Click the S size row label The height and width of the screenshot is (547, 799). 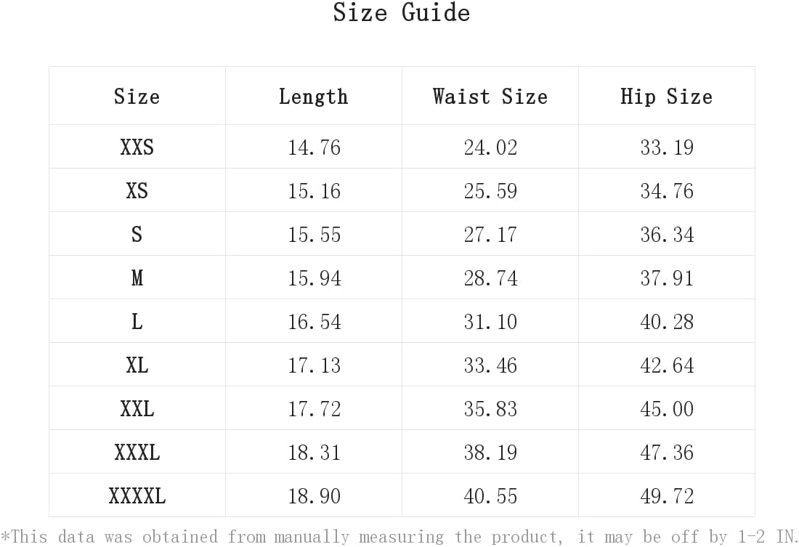(x=137, y=235)
